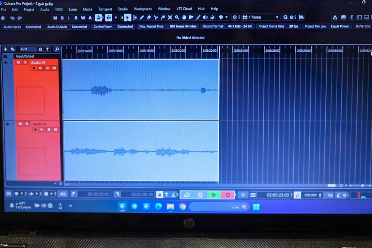Select the Erase tool
The height and width of the screenshot is (248, 372).
[x=149, y=17]
